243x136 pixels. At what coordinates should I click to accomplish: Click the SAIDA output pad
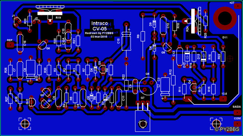pyautogui.click(x=237, y=112)
